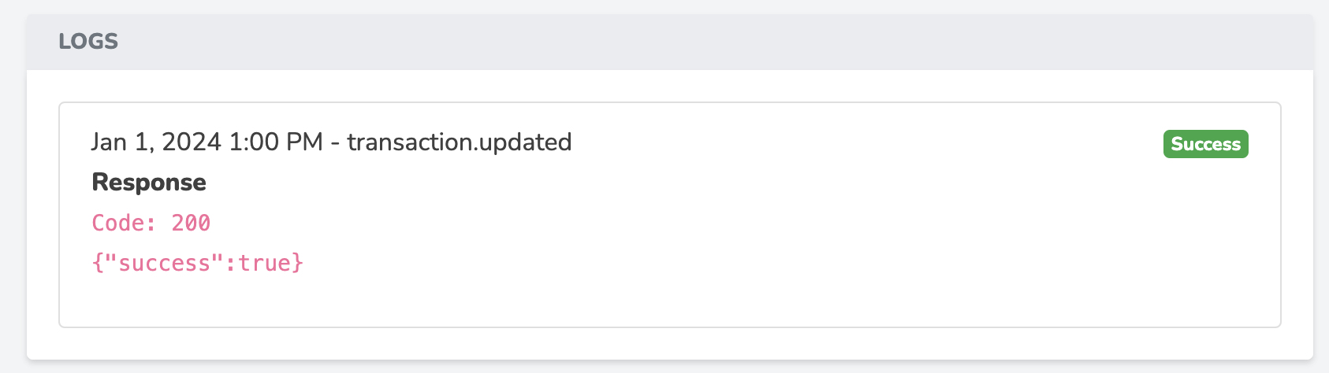The width and height of the screenshot is (1329, 373).
Task: Click the transaction.updated event name
Action: [460, 142]
